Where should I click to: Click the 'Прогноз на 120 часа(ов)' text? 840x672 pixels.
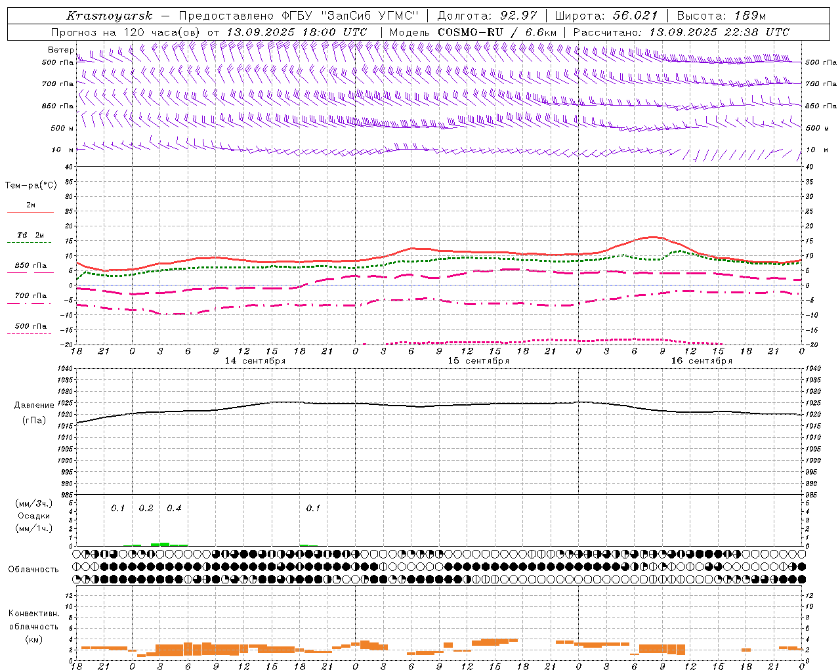[127, 32]
